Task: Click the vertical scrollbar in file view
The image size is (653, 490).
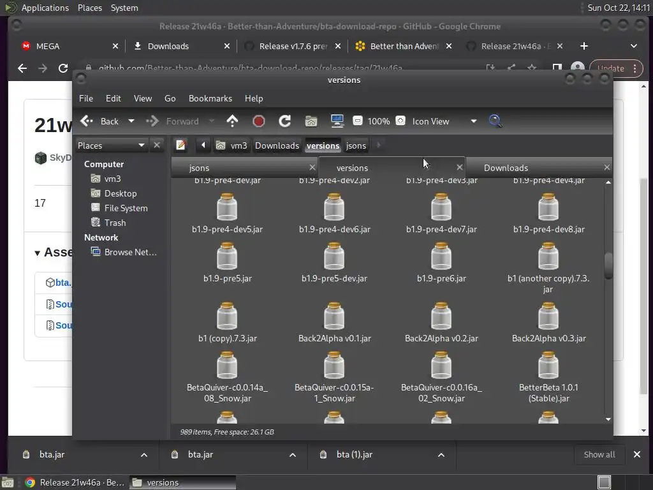Action: [x=608, y=265]
